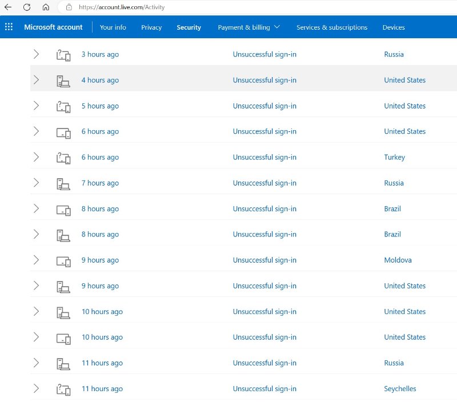This screenshot has height=406, width=457.
Task: Click 'Unsuccessful sign-in' in the Moldova row
Action: 264,260
